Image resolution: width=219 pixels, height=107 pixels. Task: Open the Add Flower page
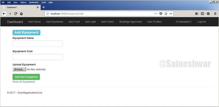108,22
